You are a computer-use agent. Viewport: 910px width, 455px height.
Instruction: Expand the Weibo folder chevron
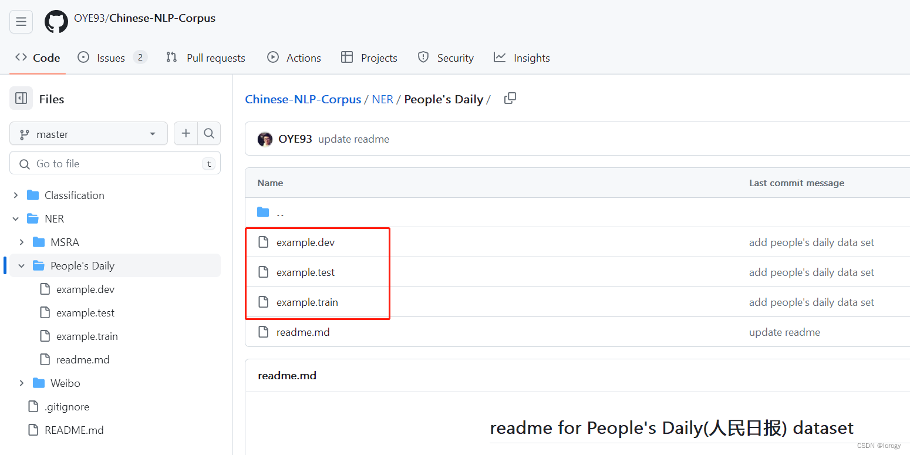[22, 383]
